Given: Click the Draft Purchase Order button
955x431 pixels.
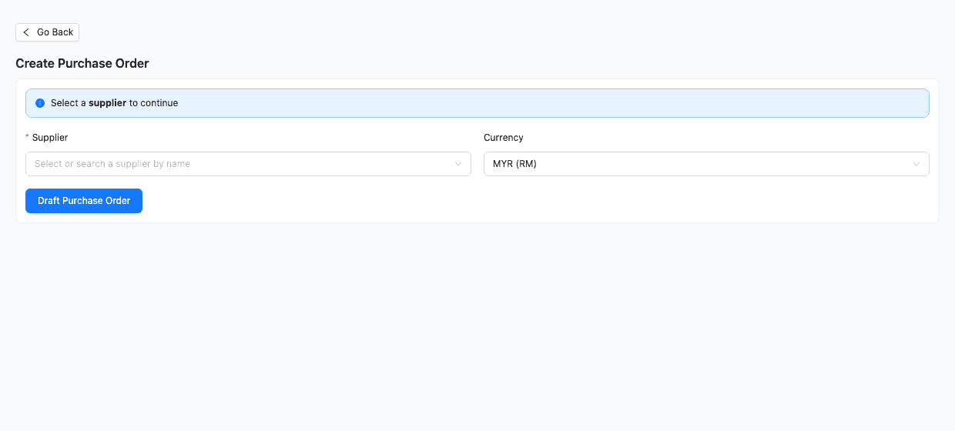Looking at the screenshot, I should click(84, 201).
